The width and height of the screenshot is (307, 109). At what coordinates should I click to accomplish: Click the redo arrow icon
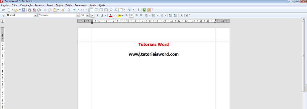coord(83,10)
